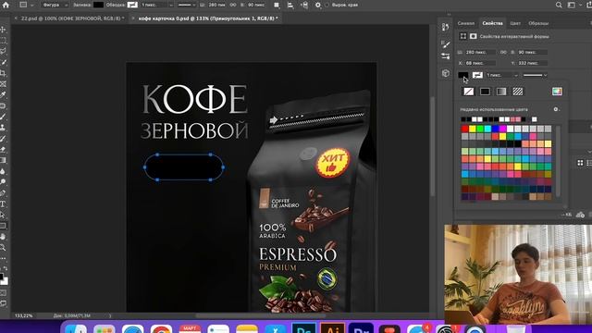Open swatch settings gear in fill popup
This screenshot has width=592, height=333.
(556, 109)
